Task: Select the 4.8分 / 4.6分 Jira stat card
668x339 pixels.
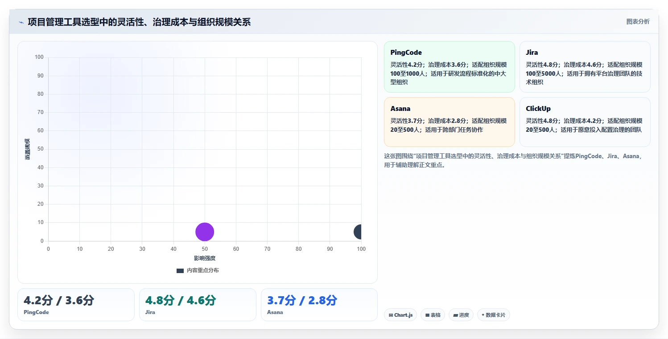Action: coord(198,305)
